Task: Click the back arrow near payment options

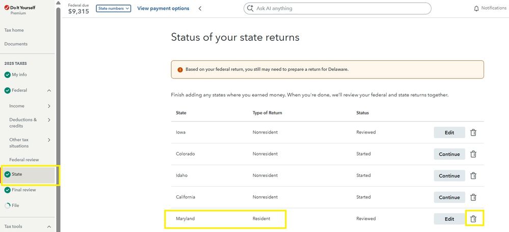Action: [200, 9]
